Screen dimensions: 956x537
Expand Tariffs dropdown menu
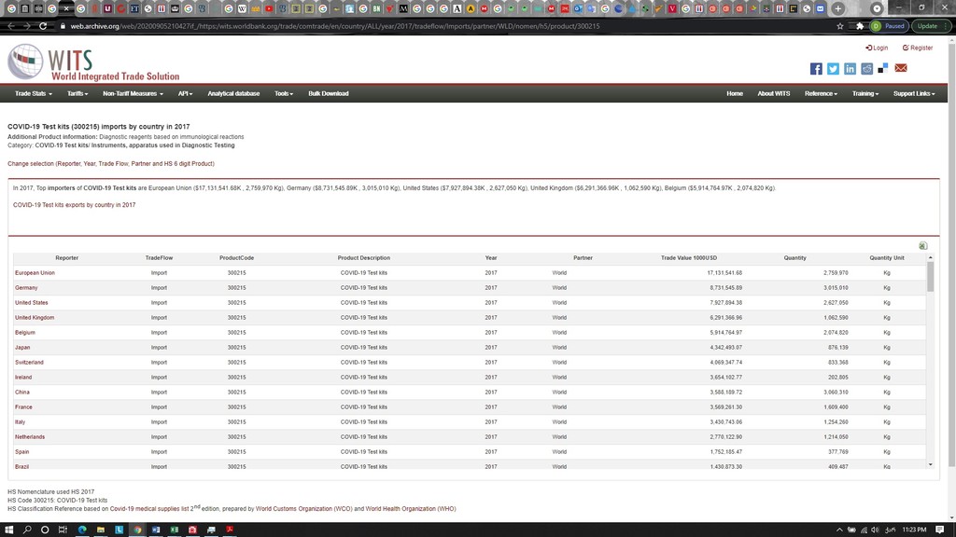click(x=77, y=94)
